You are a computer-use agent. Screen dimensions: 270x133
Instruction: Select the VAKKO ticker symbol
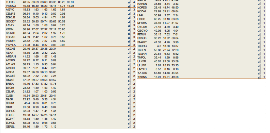(11, 6)
